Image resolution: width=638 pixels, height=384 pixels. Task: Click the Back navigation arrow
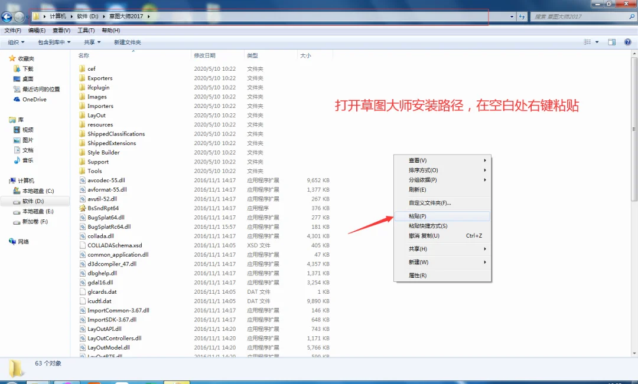click(7, 17)
